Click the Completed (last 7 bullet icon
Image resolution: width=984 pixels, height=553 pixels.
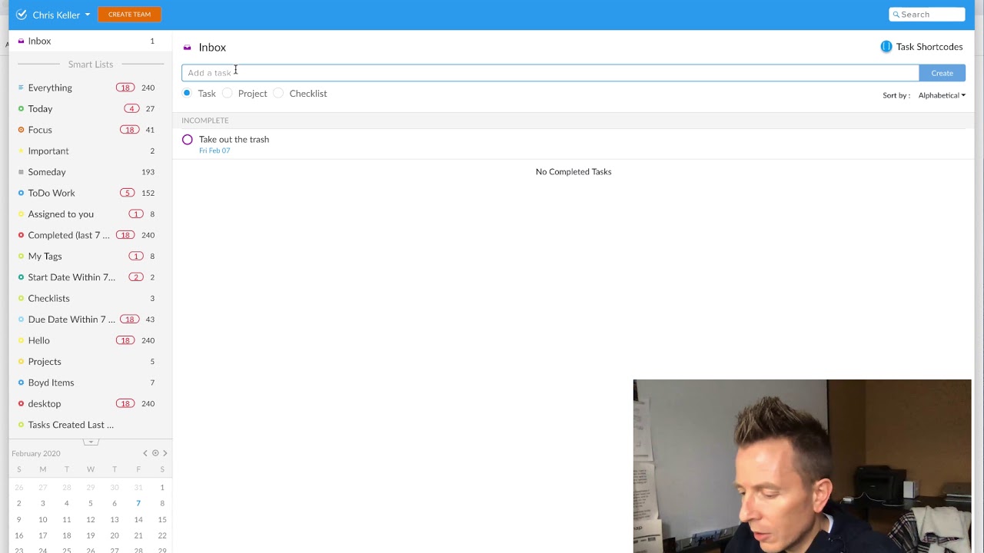21,235
